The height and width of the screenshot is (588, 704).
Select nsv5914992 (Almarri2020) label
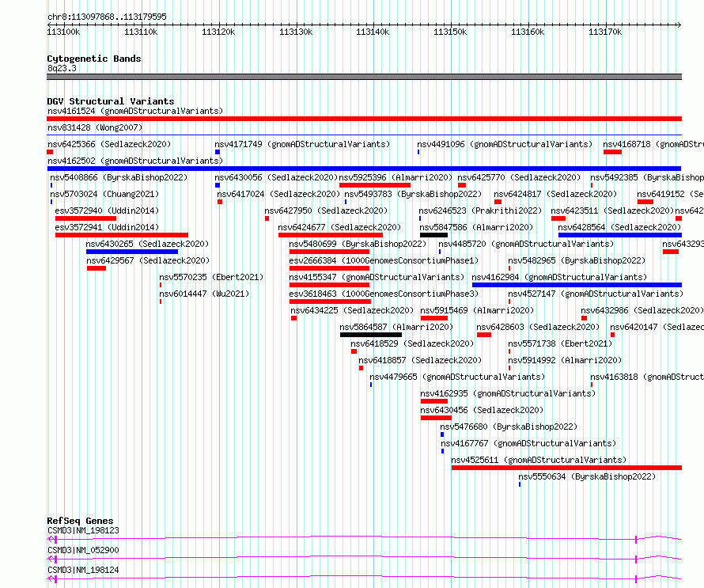(x=565, y=360)
